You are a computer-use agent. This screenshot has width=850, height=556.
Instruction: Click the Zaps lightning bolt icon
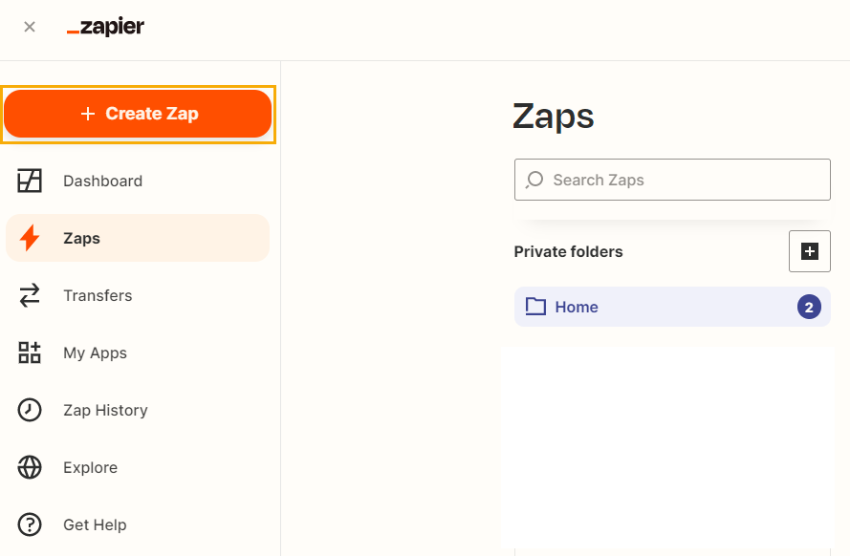tap(30, 238)
